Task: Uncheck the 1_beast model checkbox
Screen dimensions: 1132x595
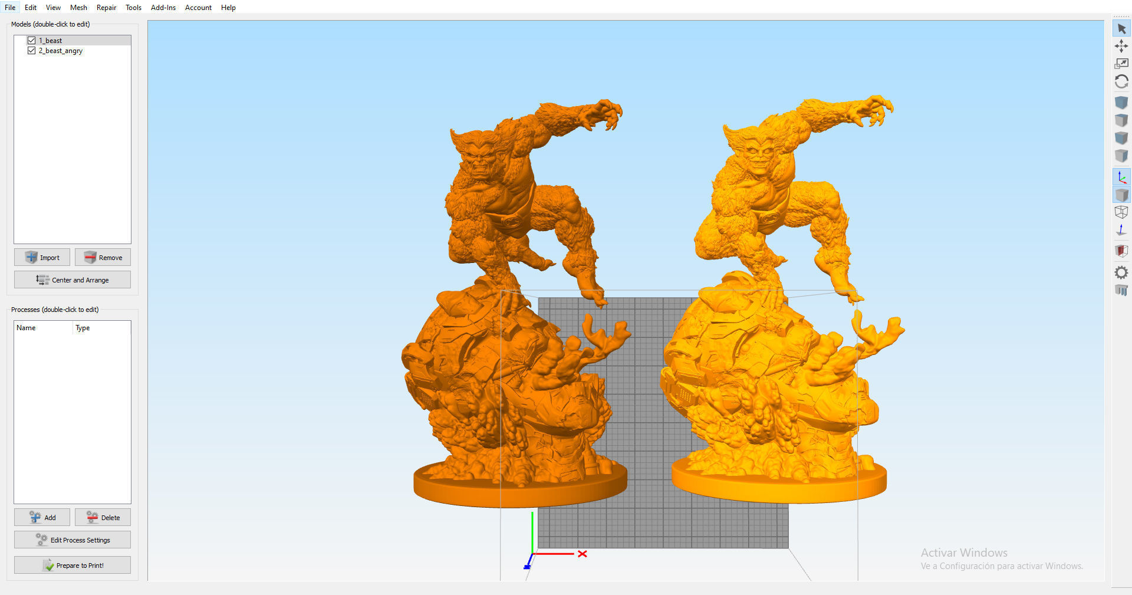Action: [32, 41]
